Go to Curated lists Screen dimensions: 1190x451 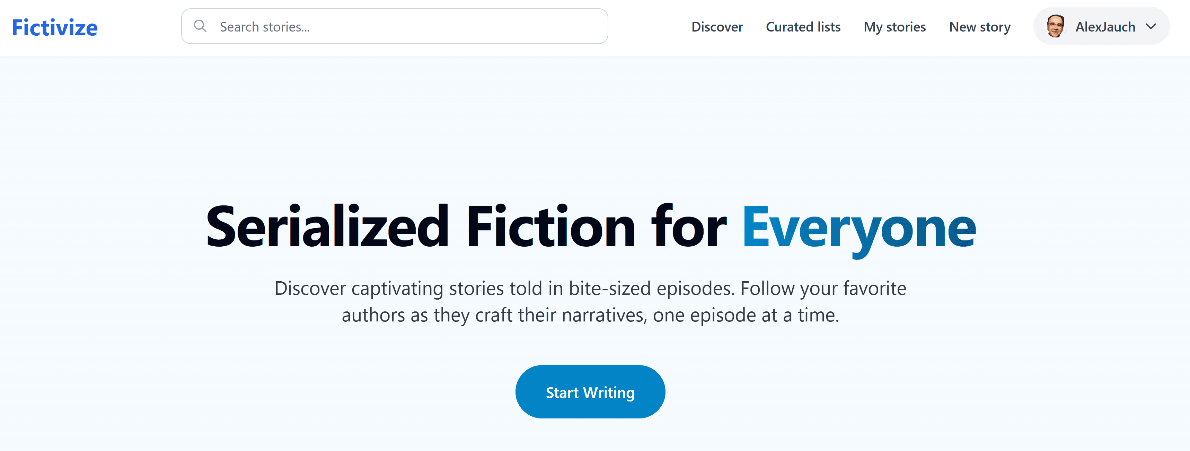pyautogui.click(x=803, y=27)
